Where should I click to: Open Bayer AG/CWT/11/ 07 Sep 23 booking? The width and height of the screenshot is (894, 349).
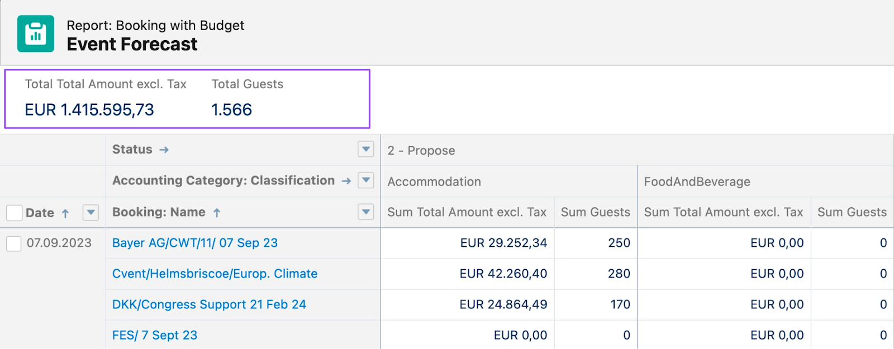194,243
